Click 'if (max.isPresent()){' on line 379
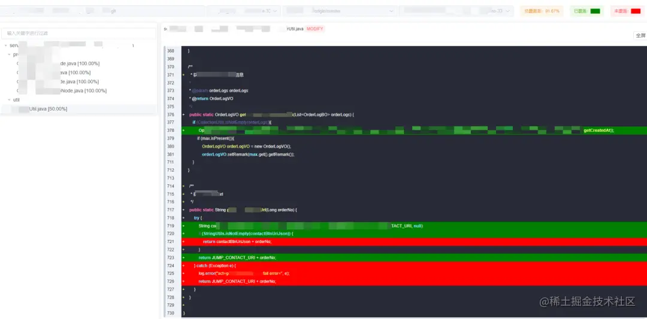 216,138
